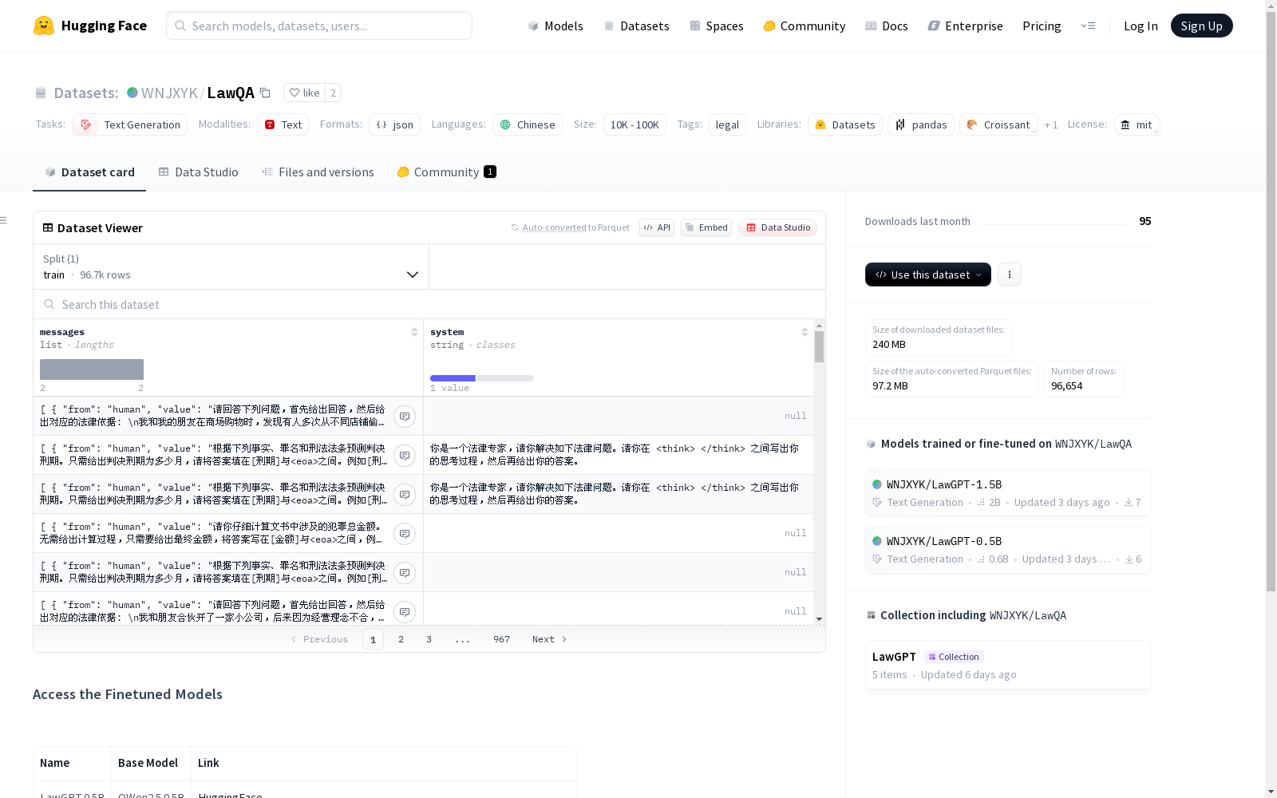Viewport: 1277px width, 798px height.
Task: Click the Embed button
Action: click(706, 227)
